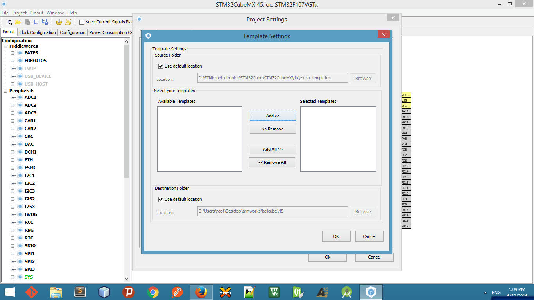Click the ADC1 peripheral cube icon
Image resolution: width=534 pixels, height=300 pixels.
pyautogui.click(x=20, y=97)
